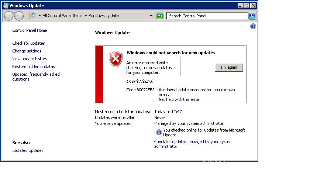Open Control Panel Home link

click(30, 30)
